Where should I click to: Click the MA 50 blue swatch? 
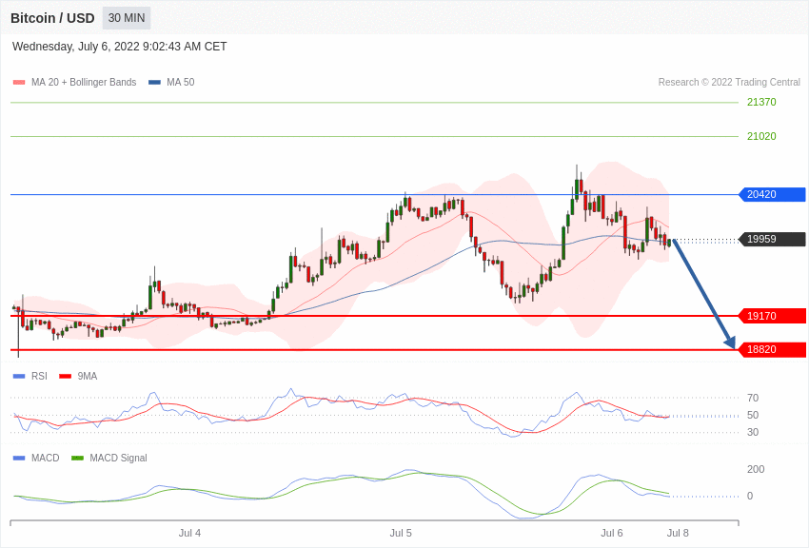[x=154, y=82]
